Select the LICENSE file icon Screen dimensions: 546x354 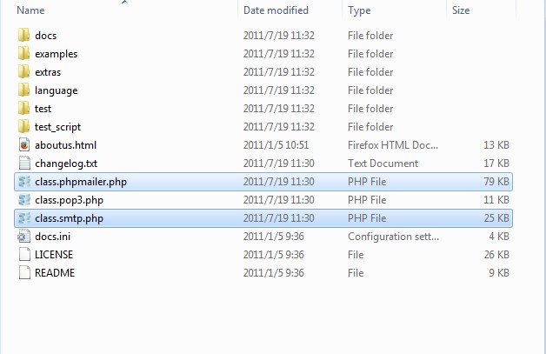coord(24,255)
